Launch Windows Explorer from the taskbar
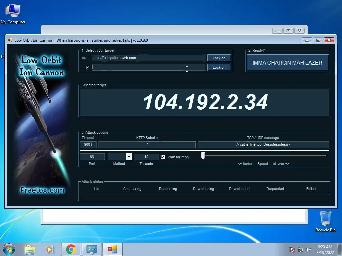342x256 pixels. point(30,249)
